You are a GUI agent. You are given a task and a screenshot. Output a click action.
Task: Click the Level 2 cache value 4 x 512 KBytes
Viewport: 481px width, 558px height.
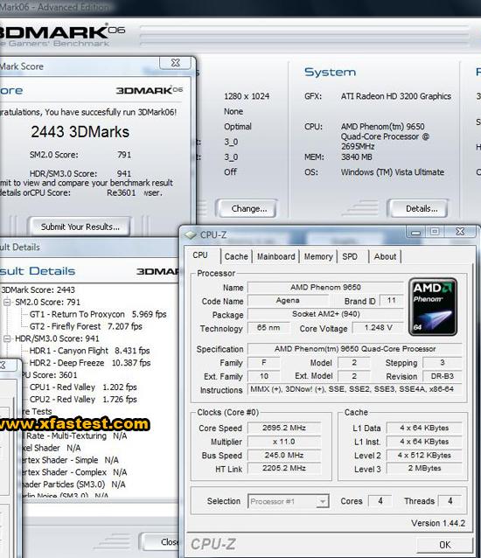pyautogui.click(x=424, y=455)
